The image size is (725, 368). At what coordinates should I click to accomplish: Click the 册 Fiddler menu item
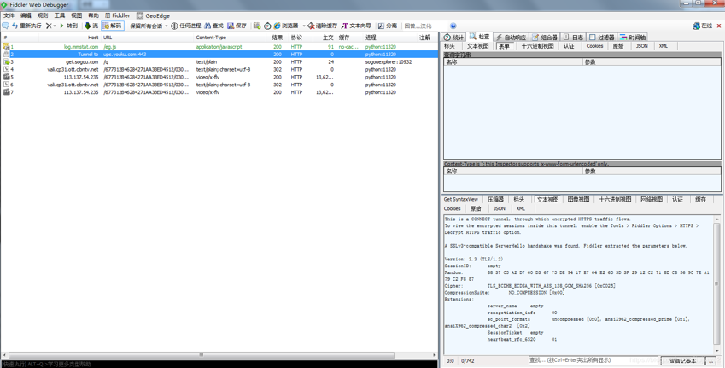click(118, 15)
